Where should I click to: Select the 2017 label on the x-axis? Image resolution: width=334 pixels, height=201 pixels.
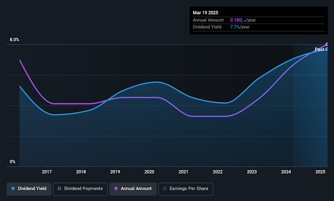[x=47, y=172]
